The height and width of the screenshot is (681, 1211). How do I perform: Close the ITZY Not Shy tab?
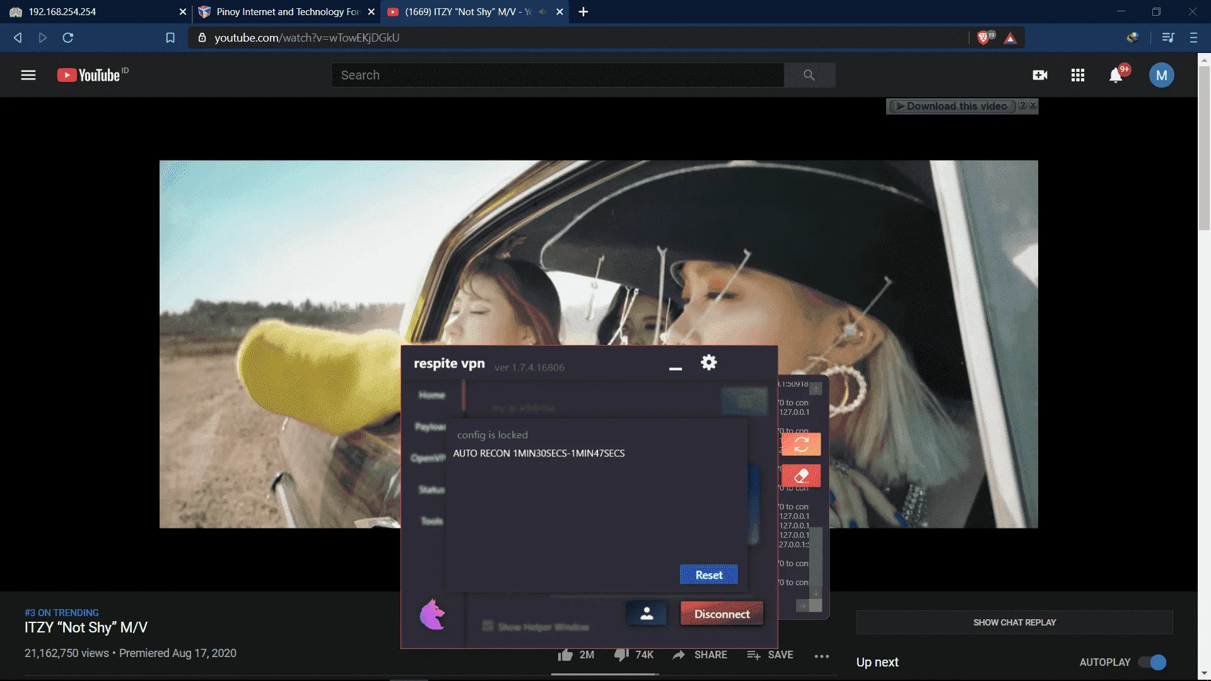pos(559,11)
